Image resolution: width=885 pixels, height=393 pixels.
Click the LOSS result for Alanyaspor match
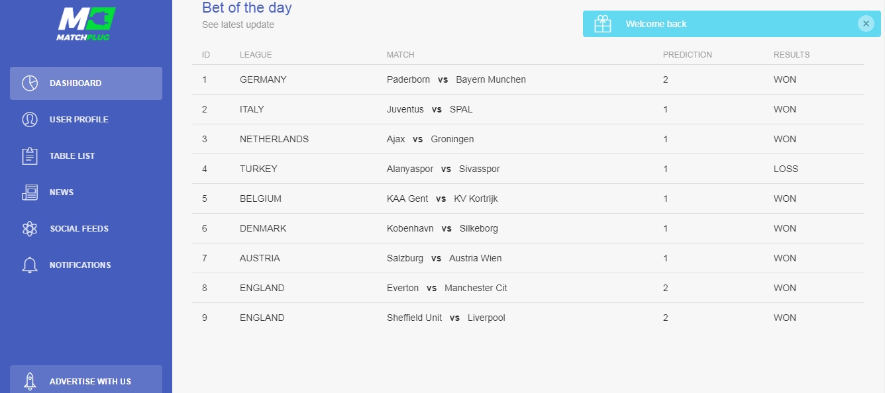[x=786, y=169]
